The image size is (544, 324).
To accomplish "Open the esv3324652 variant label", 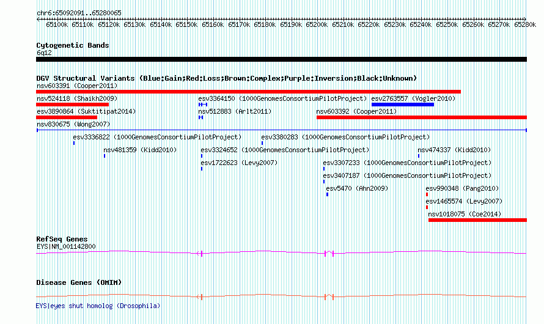I will pyautogui.click(x=285, y=150).
